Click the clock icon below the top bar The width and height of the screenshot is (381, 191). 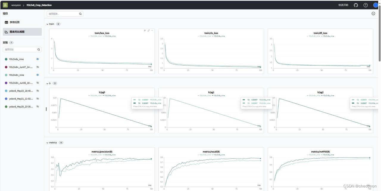pos(373,13)
